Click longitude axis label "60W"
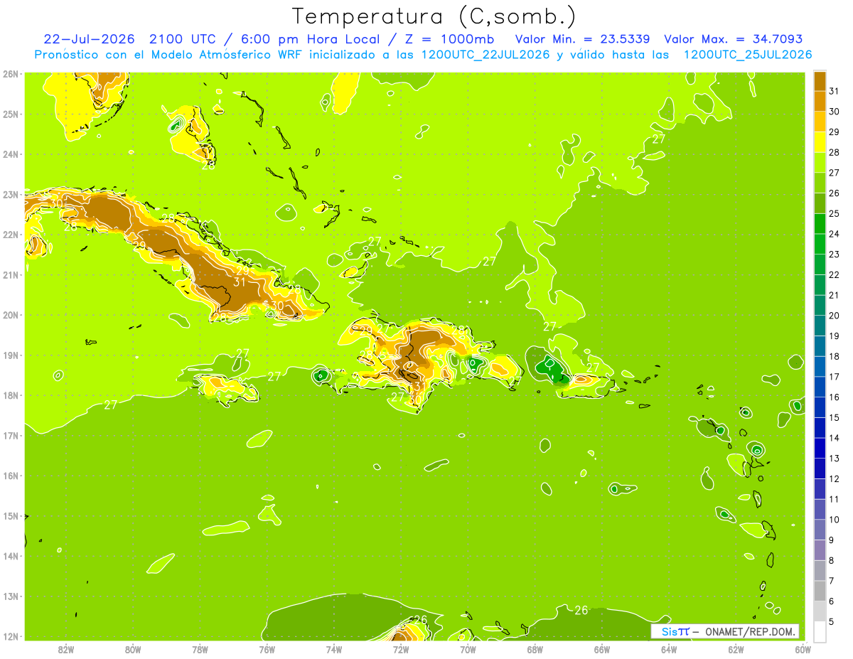 pyautogui.click(x=803, y=649)
